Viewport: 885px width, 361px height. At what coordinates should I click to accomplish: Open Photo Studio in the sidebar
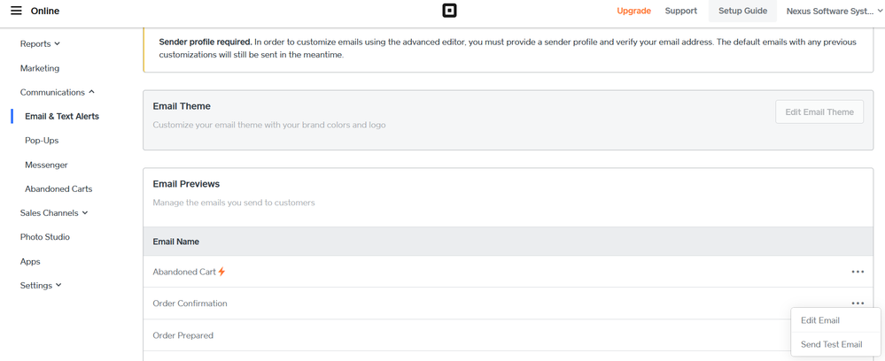point(45,237)
